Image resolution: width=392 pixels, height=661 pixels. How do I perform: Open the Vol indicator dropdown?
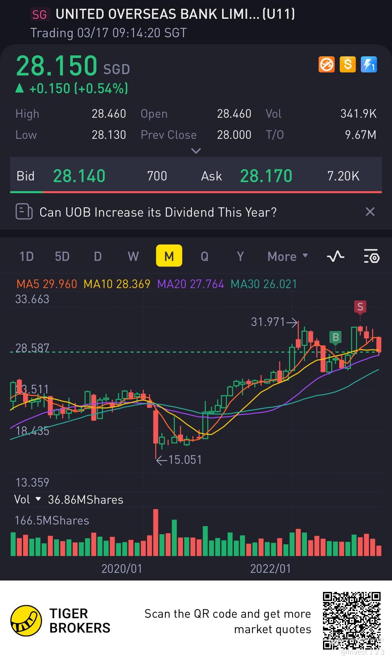point(27,500)
